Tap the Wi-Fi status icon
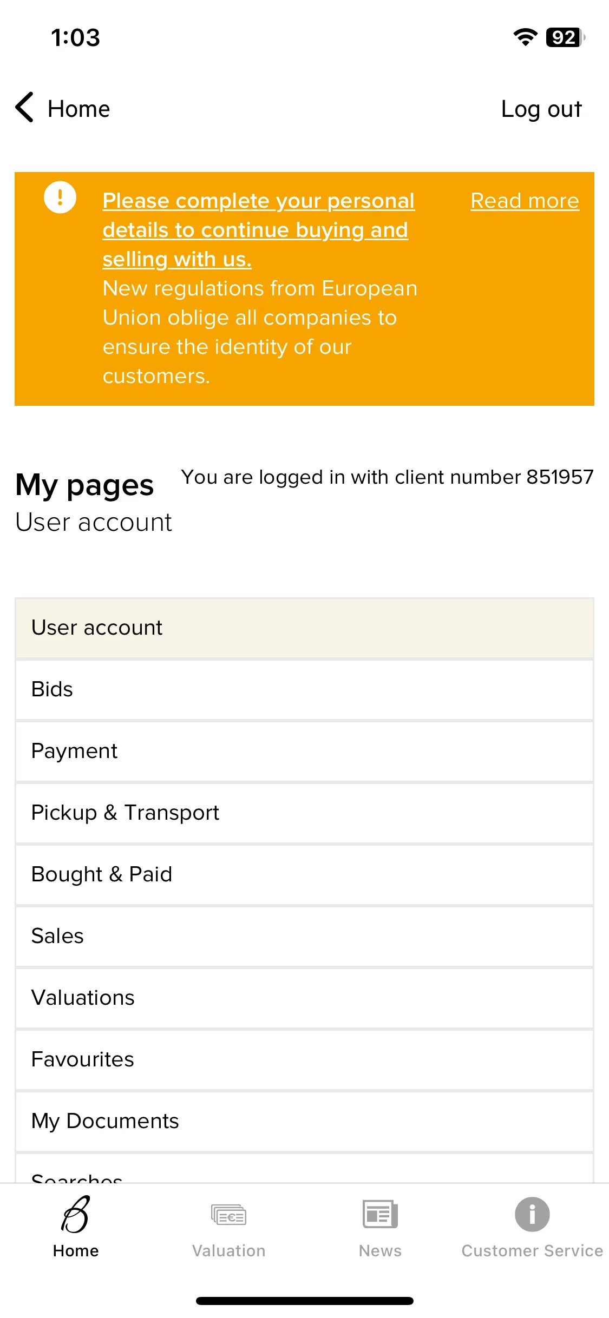609x1318 pixels. [x=525, y=37]
